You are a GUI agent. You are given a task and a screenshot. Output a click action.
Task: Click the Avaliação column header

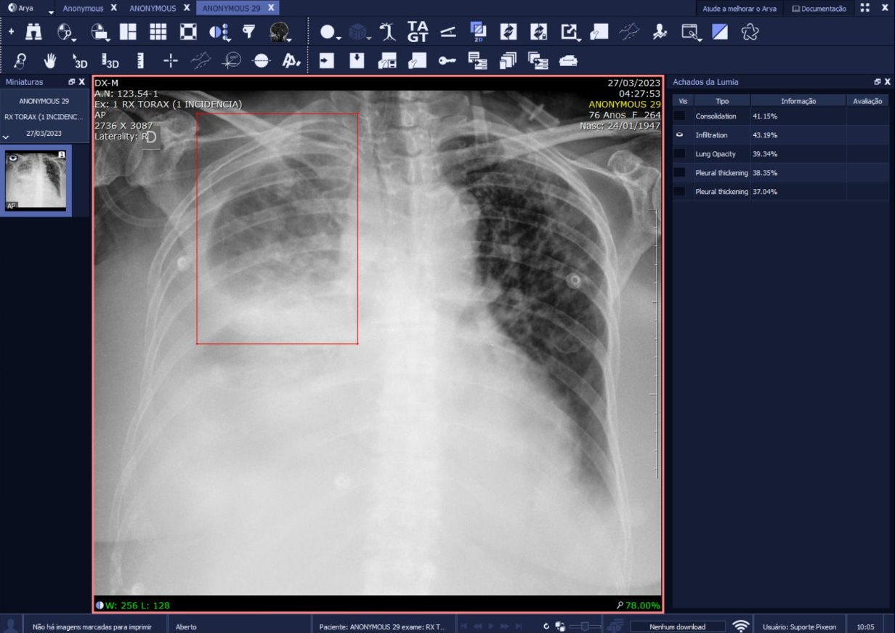tap(867, 101)
